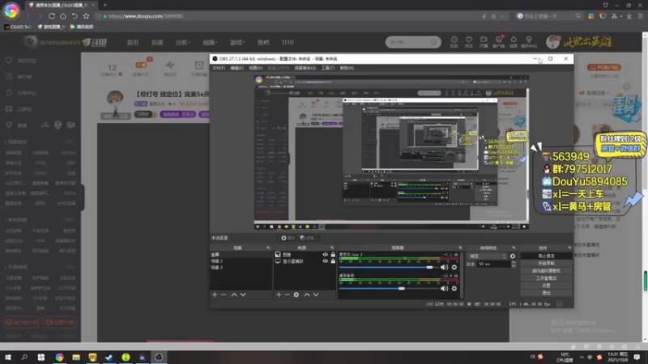Move scene down in OBS Scenes panel
This screenshot has width=648, height=364.
tap(243, 294)
